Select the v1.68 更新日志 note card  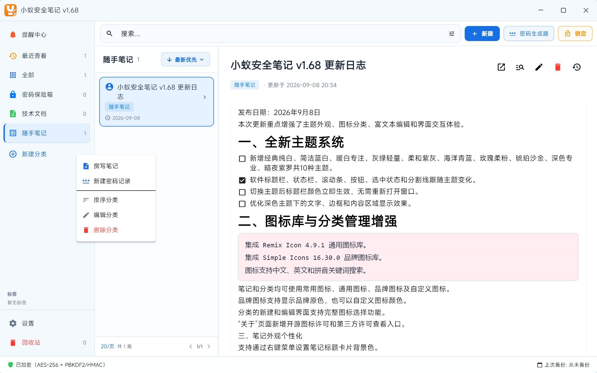(x=157, y=102)
